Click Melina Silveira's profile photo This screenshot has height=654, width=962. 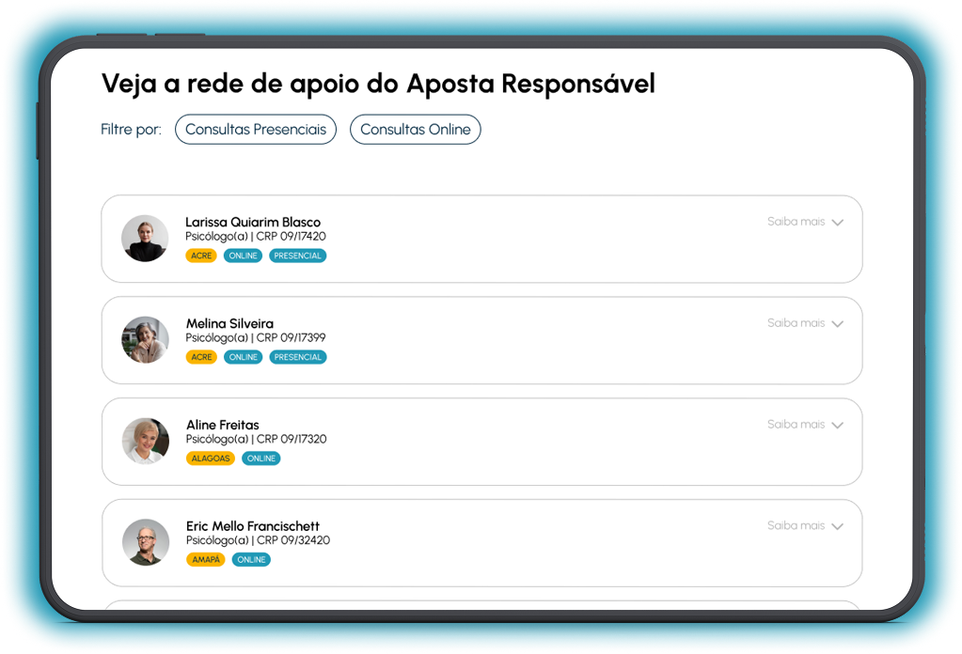tap(145, 339)
